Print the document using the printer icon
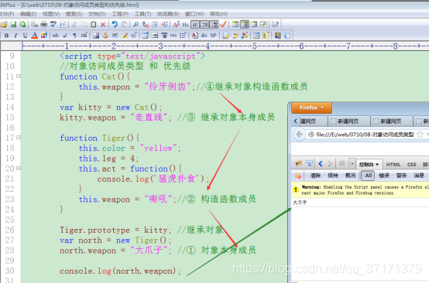Screen dimensions: 429x283 (44, 24)
